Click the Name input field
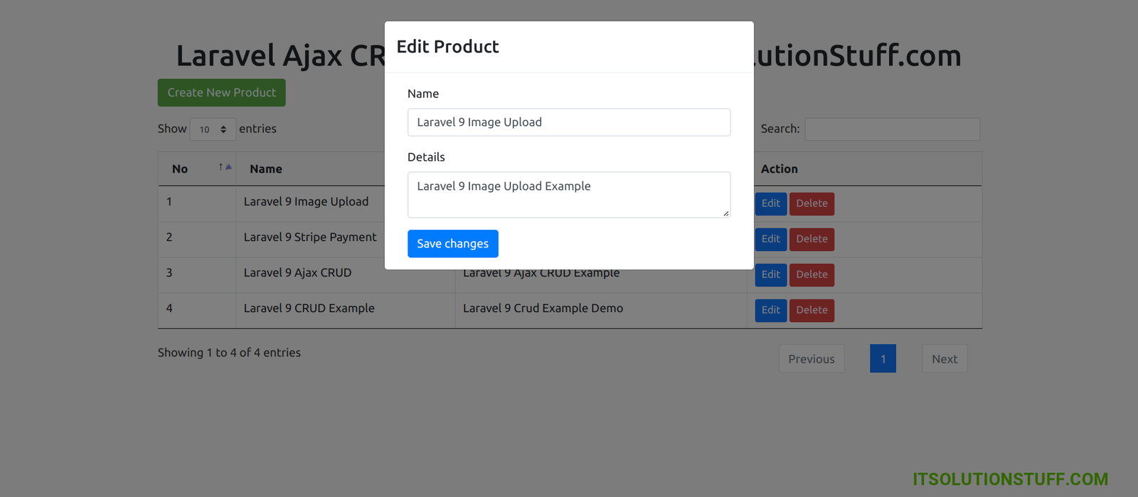The width and height of the screenshot is (1138, 497). click(568, 122)
